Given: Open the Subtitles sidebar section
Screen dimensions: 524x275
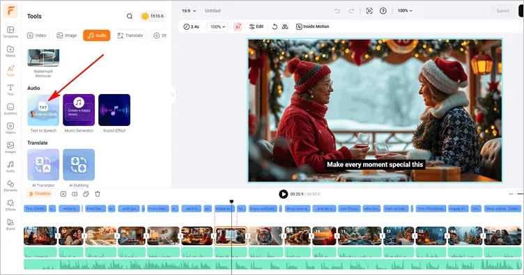Looking at the screenshot, I should coord(10,109).
